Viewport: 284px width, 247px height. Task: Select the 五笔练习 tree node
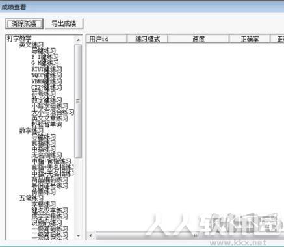(31, 198)
